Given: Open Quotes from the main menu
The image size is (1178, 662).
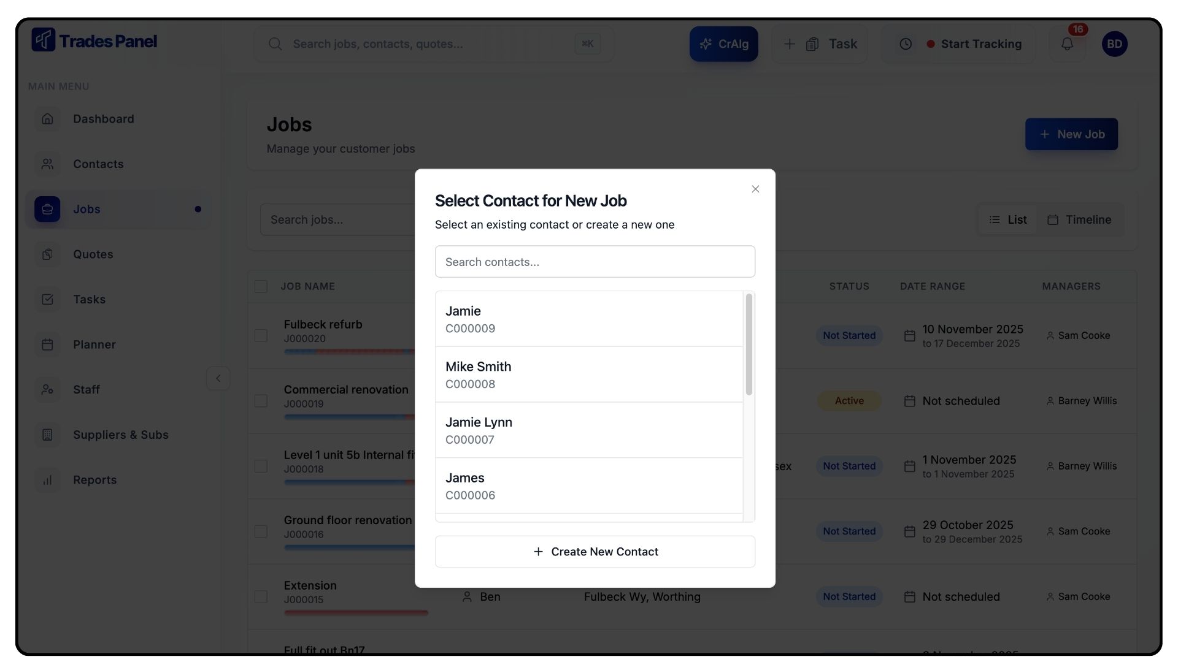Looking at the screenshot, I should point(93,254).
